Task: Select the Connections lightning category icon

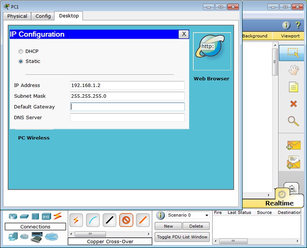Action: 58,216
